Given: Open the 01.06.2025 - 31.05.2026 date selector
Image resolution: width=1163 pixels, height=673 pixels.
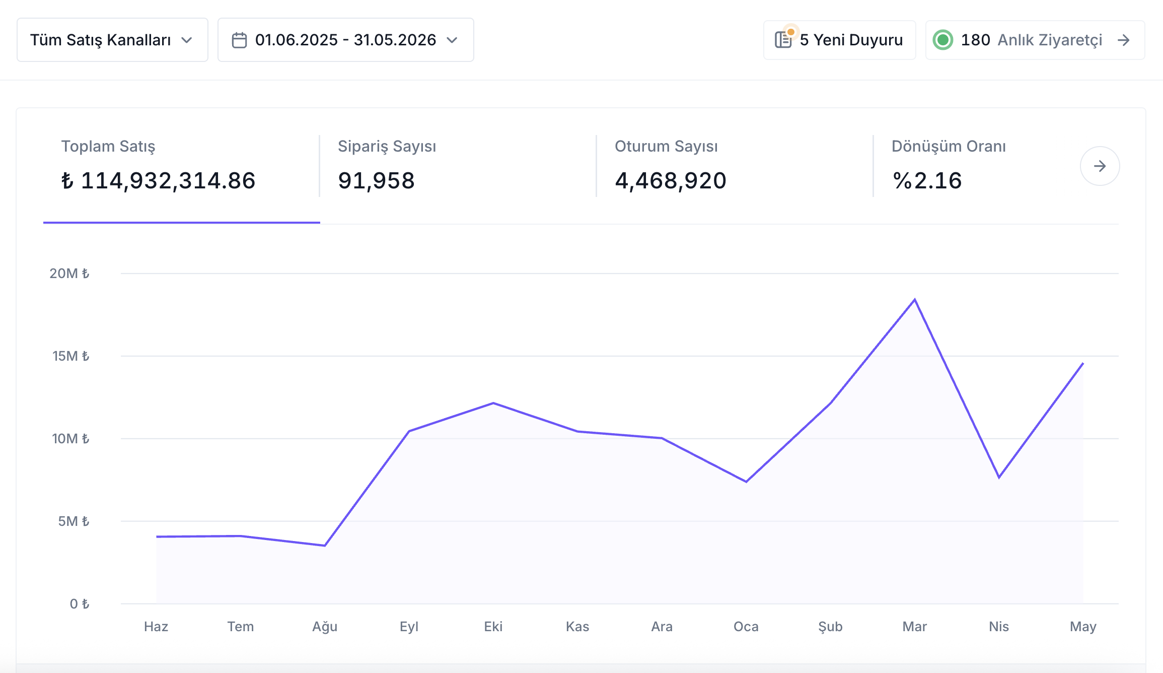Looking at the screenshot, I should (x=346, y=40).
